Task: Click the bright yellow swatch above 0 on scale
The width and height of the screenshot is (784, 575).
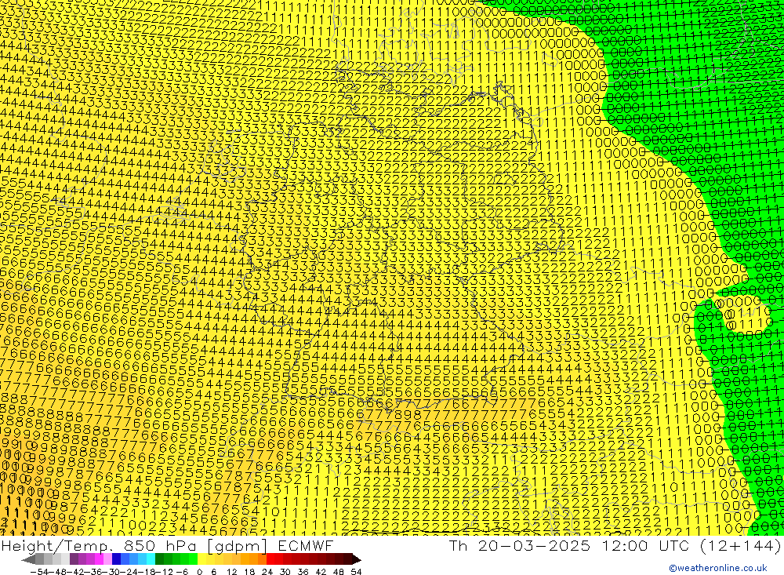Action: (x=201, y=559)
